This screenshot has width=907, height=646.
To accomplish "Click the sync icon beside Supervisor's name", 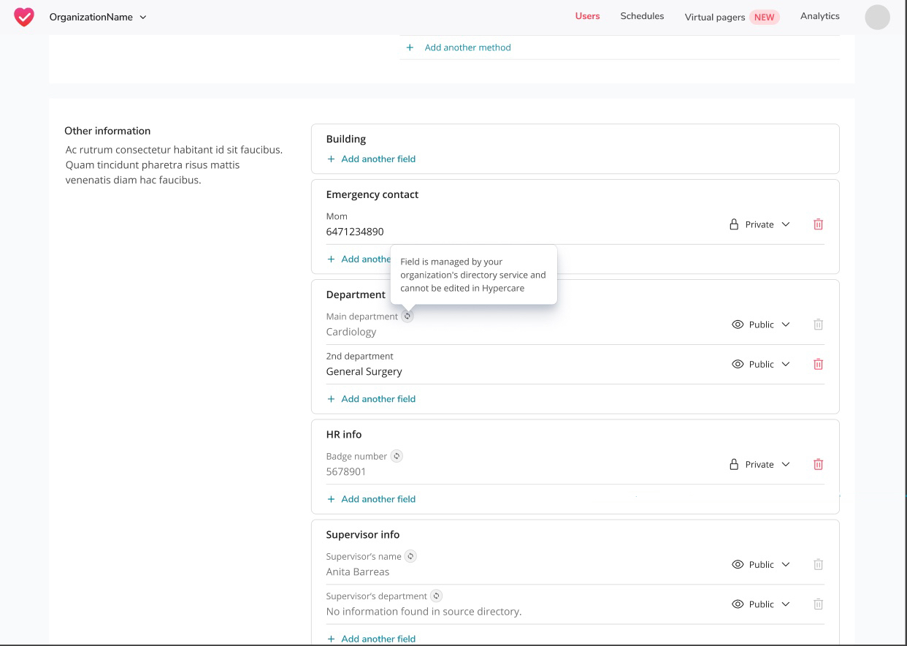I will [410, 556].
